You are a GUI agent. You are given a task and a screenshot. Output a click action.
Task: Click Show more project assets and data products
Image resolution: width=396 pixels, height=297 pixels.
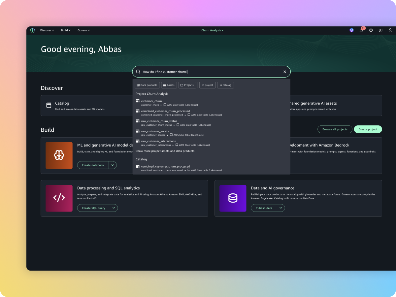point(165,151)
